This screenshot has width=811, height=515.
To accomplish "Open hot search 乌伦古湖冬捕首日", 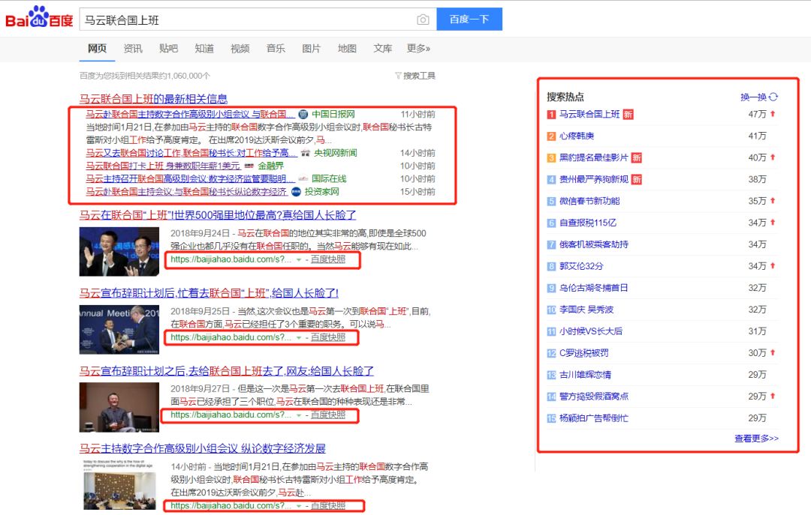I will [x=594, y=288].
